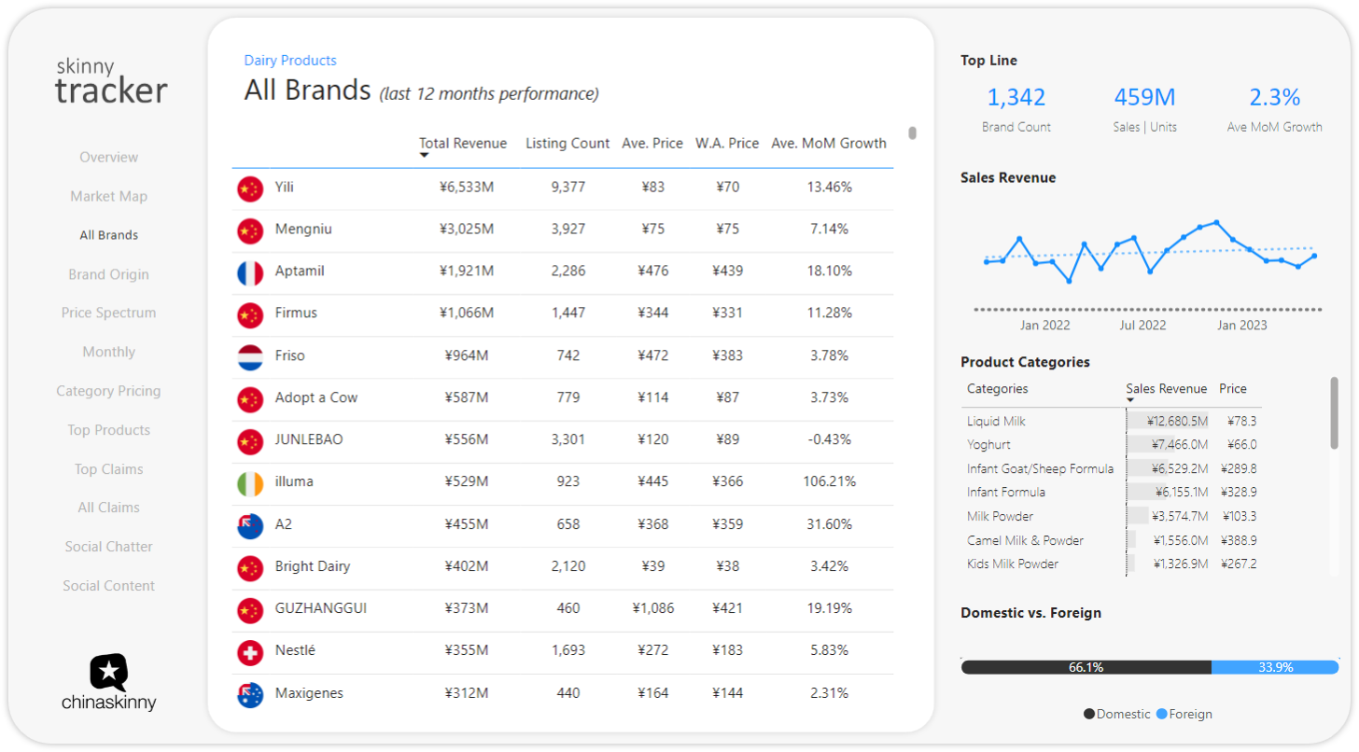Sort brands by Total Revenue column

(x=463, y=144)
